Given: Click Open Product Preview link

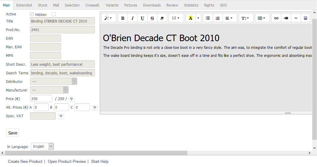Looking at the screenshot, I should 67,162.
